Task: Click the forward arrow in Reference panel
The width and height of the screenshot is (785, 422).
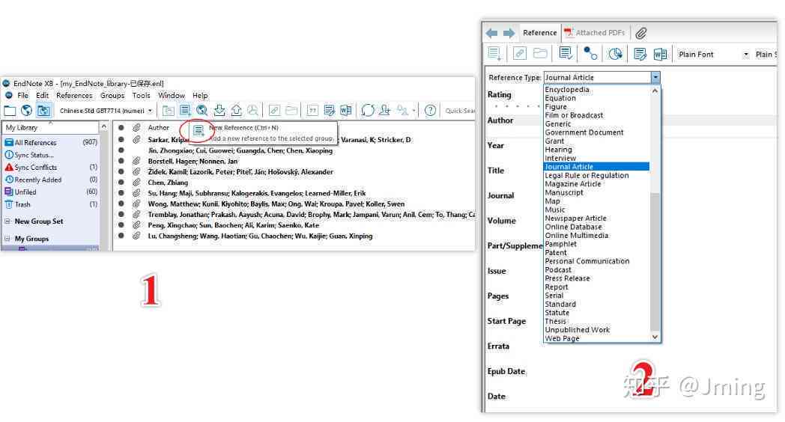Action: tap(509, 33)
